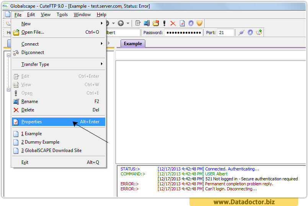
Task: Click the Edit toolbar icon
Action: click(x=138, y=23)
